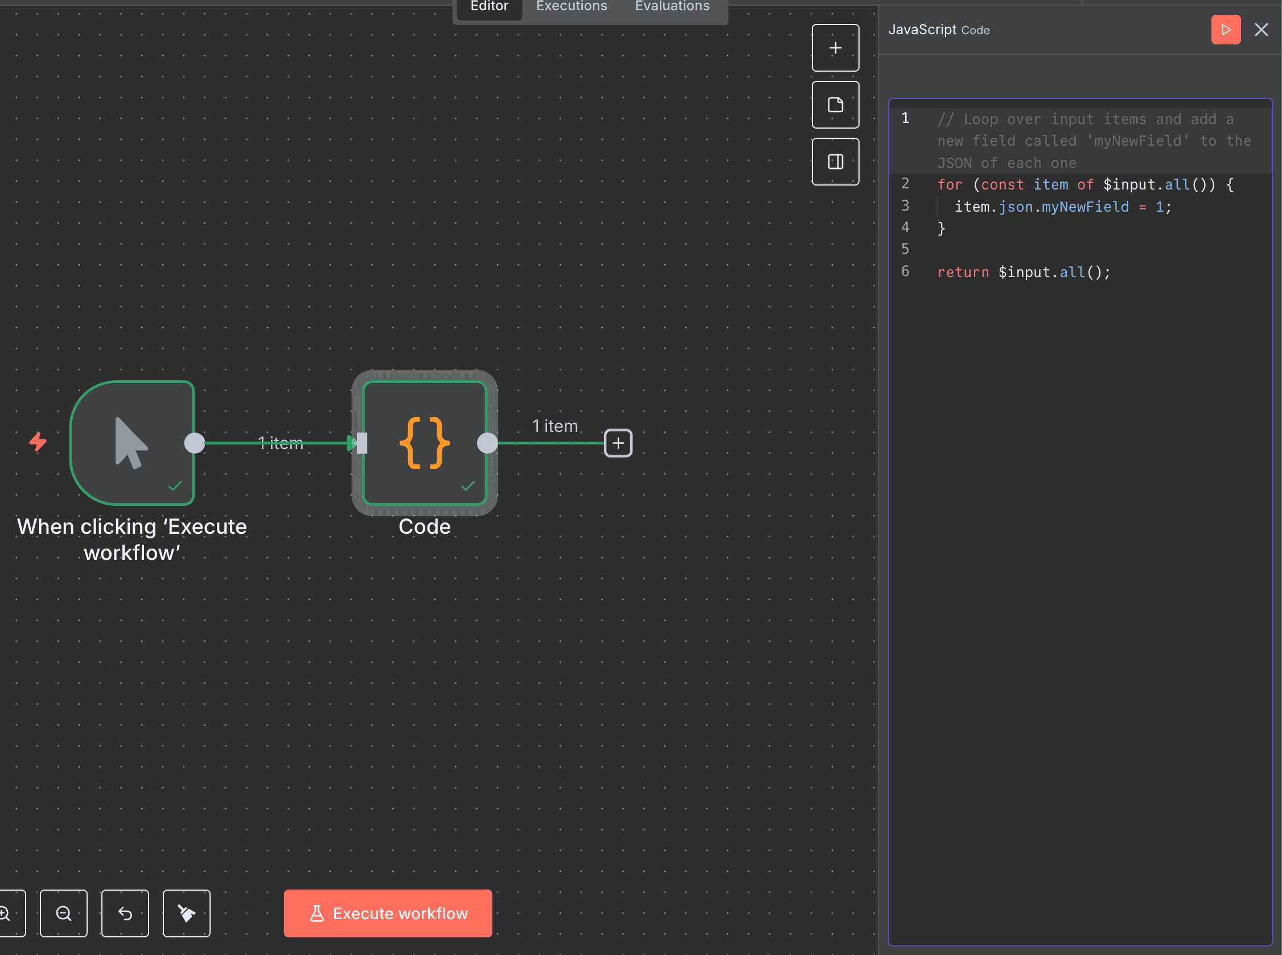Image resolution: width=1282 pixels, height=955 pixels.
Task: Select the Code node curly braces
Action: [425, 443]
